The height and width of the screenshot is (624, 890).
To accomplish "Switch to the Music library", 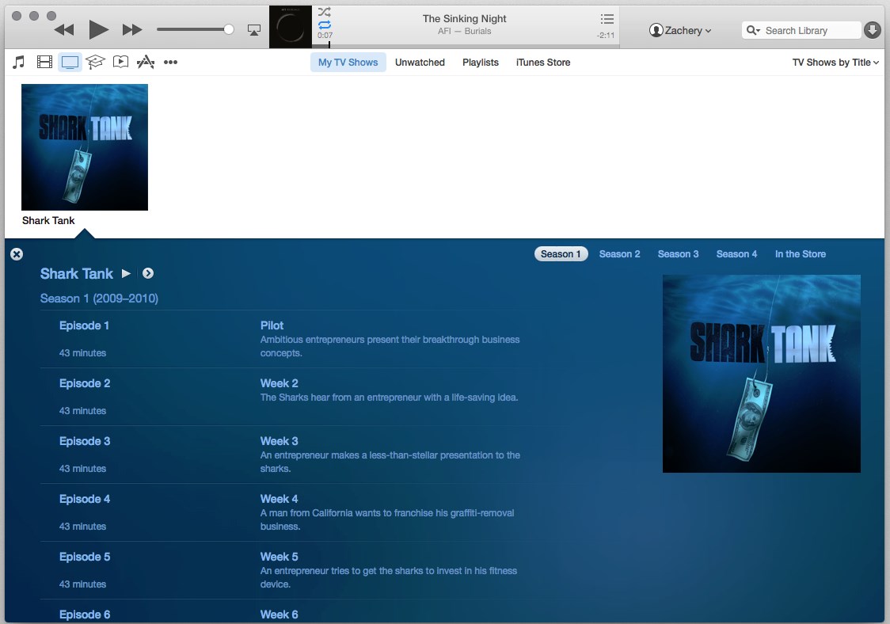I will 19,62.
